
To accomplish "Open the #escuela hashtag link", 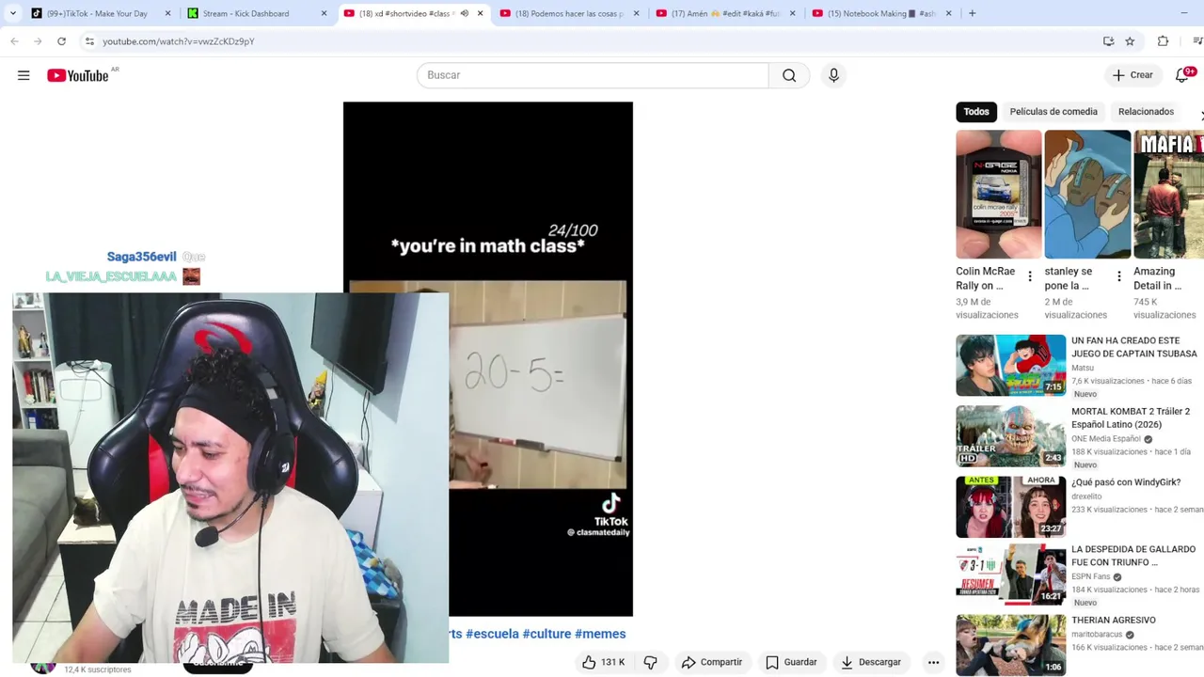I will point(492,634).
